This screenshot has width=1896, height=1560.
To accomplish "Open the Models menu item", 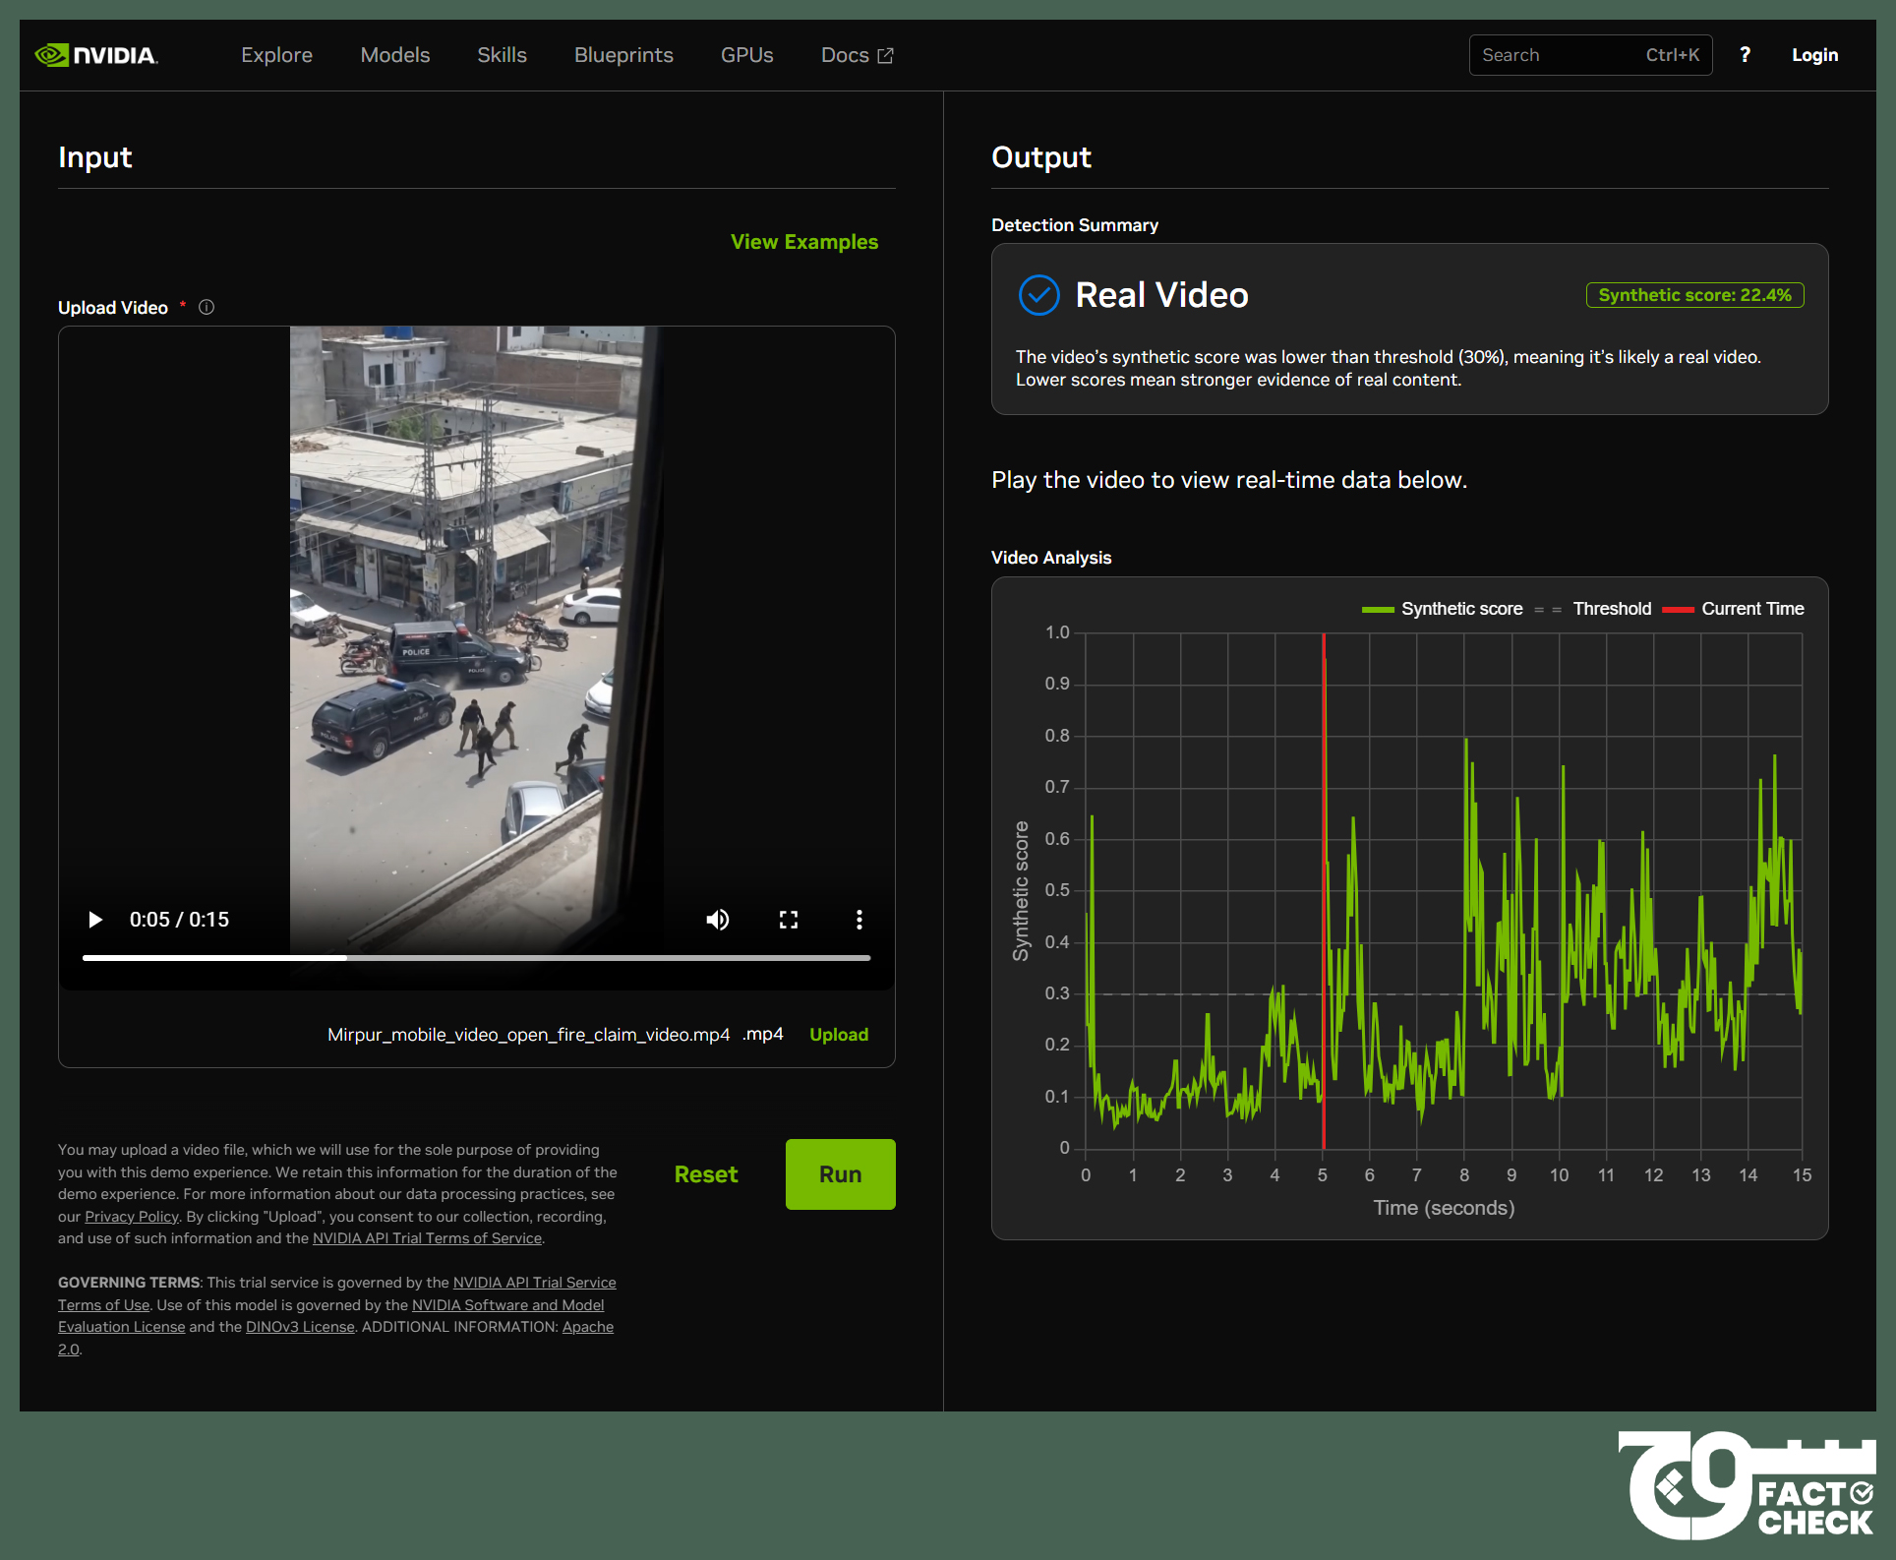I will point(395,55).
